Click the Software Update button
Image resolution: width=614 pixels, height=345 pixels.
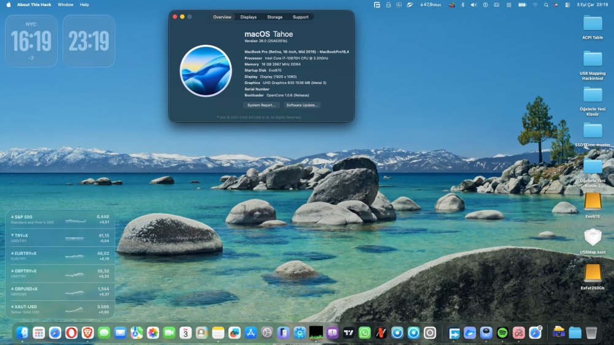click(302, 105)
